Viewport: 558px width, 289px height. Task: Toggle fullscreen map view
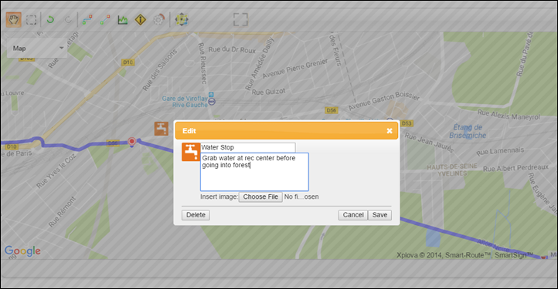pos(240,19)
